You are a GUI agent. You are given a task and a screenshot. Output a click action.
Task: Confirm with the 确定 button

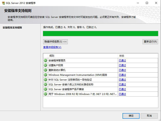pos(131,116)
